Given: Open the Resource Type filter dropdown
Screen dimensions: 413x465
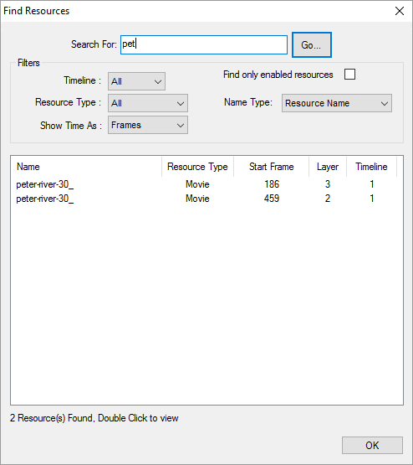Looking at the screenshot, I should (x=148, y=103).
